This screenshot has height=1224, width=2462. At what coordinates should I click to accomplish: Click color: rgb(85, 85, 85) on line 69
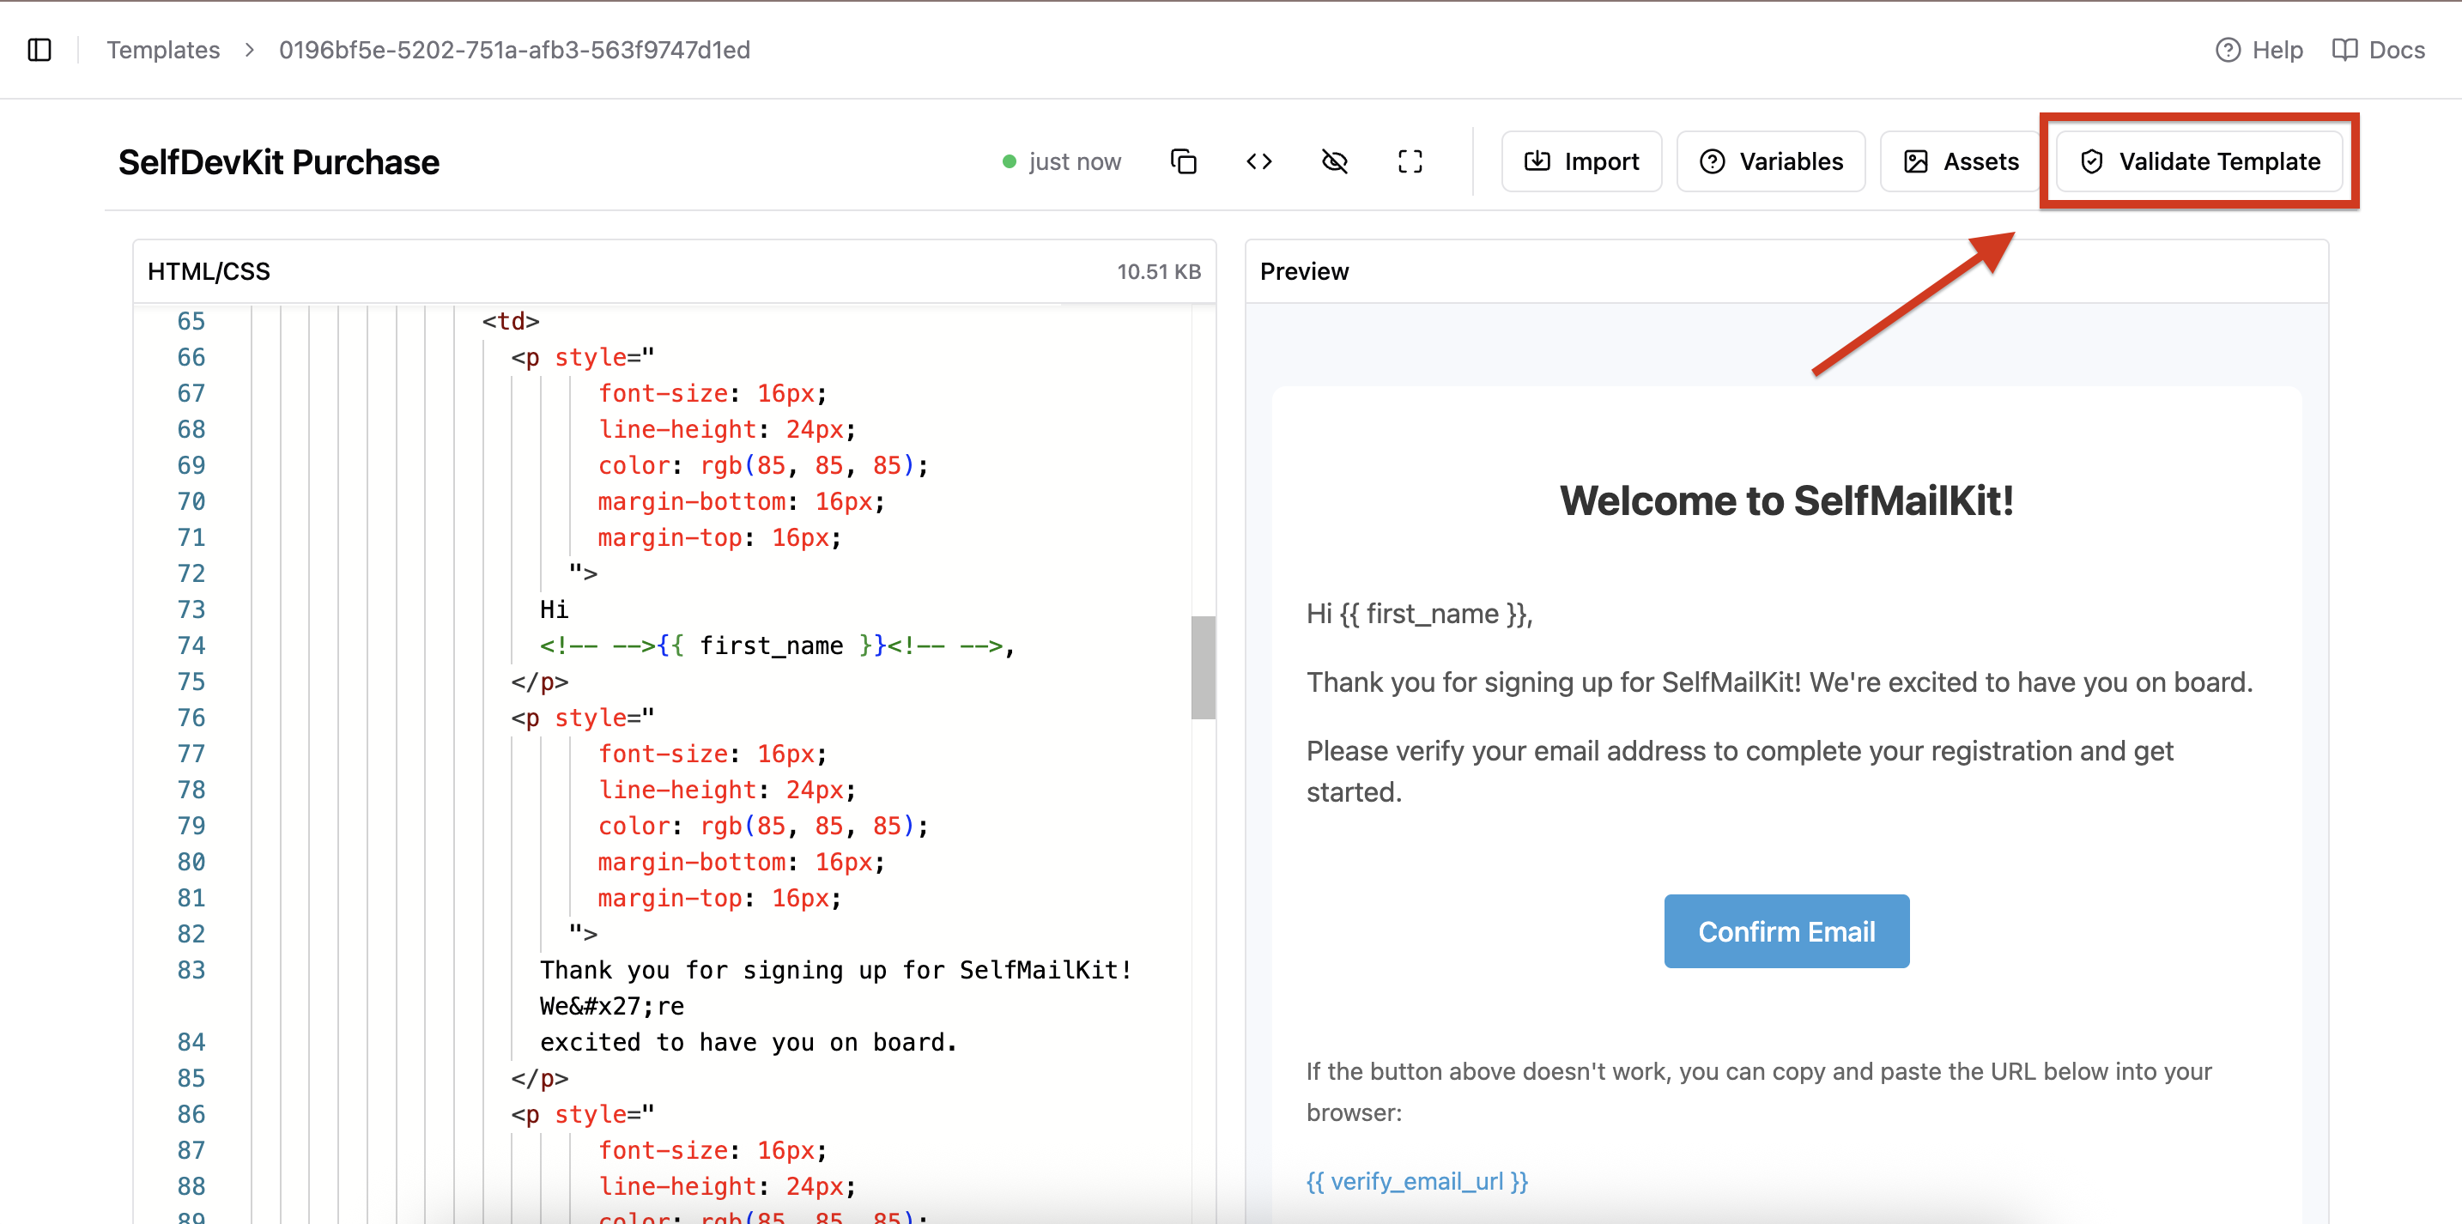coord(762,465)
